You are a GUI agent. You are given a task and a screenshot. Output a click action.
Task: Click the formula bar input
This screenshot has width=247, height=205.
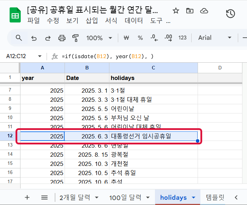point(152,56)
